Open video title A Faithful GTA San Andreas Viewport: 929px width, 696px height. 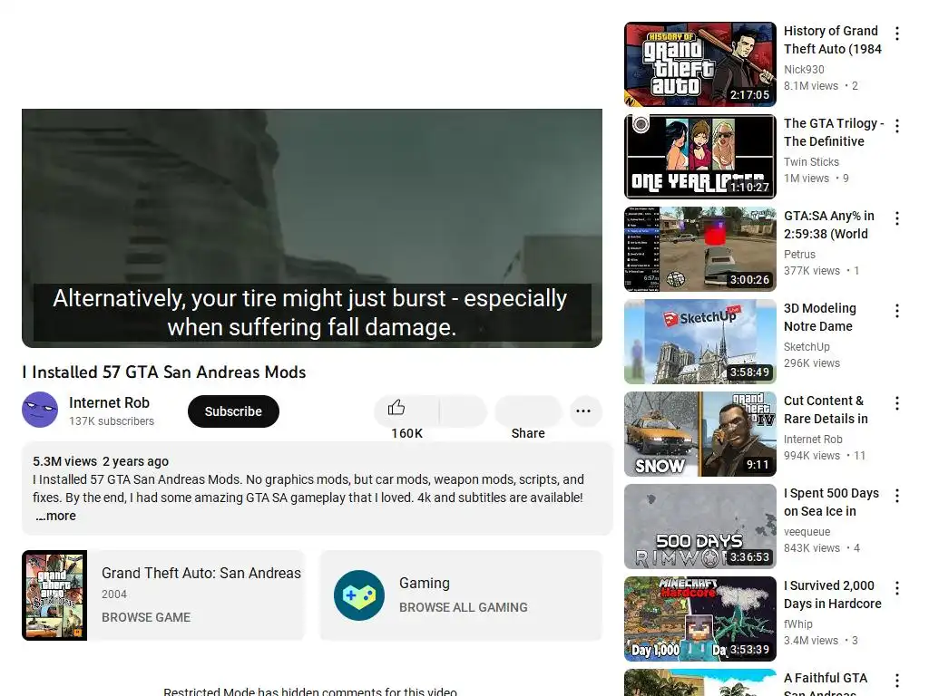pos(826,684)
